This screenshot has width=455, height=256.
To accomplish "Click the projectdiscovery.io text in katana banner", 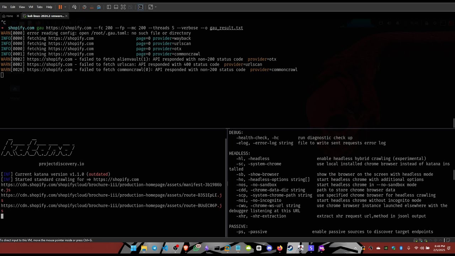I will point(61,164).
